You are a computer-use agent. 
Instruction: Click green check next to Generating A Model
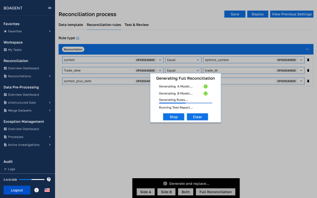coord(206,87)
